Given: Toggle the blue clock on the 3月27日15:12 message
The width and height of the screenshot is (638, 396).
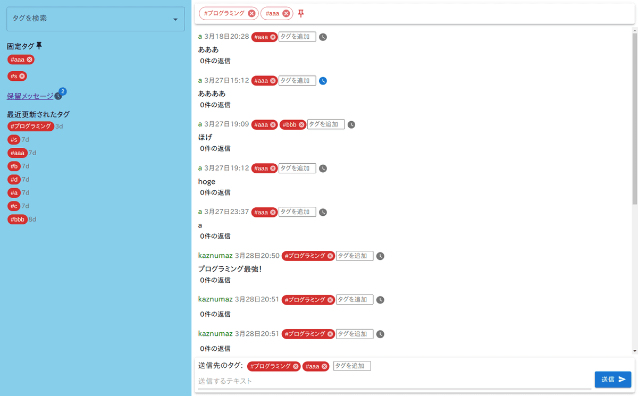Looking at the screenshot, I should click(323, 81).
